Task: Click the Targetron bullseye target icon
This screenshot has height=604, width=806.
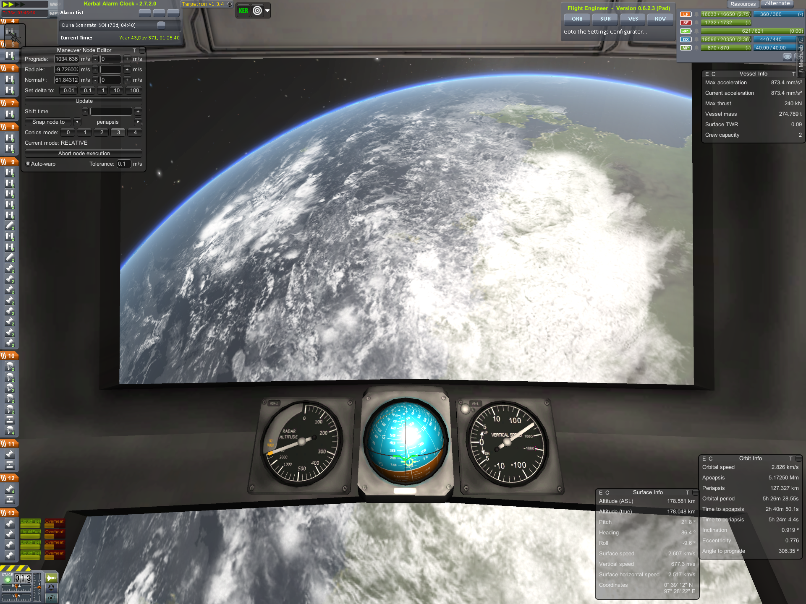Action: 257,11
